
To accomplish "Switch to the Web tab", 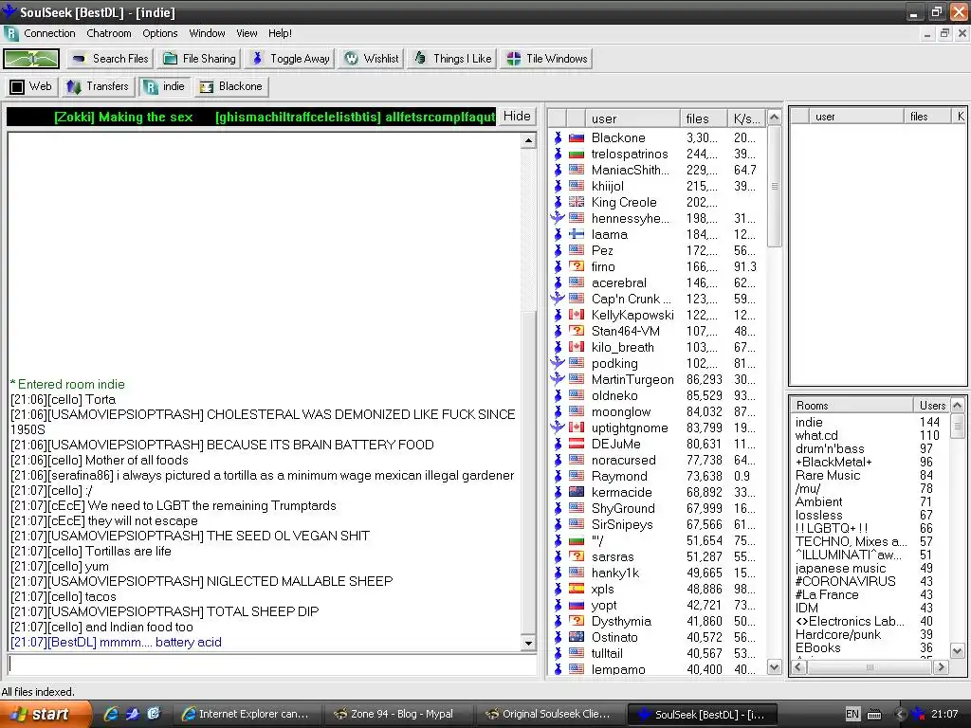I will click(31, 86).
